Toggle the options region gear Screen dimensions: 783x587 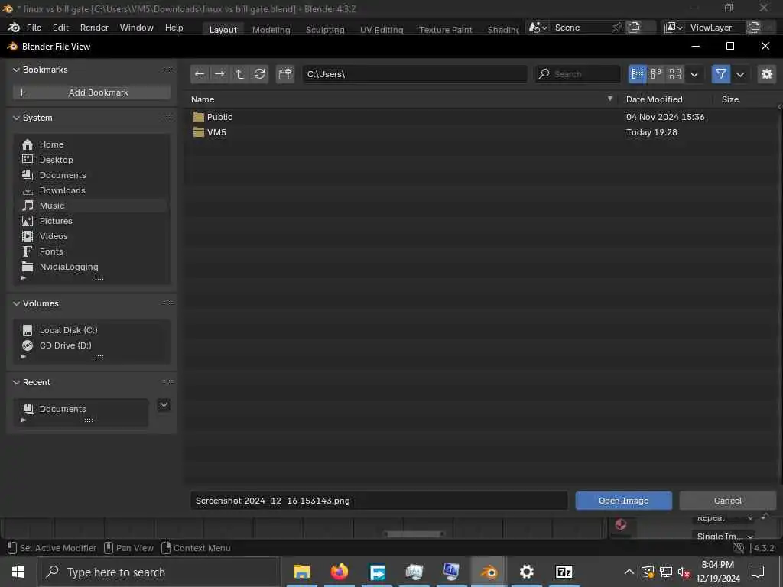766,74
